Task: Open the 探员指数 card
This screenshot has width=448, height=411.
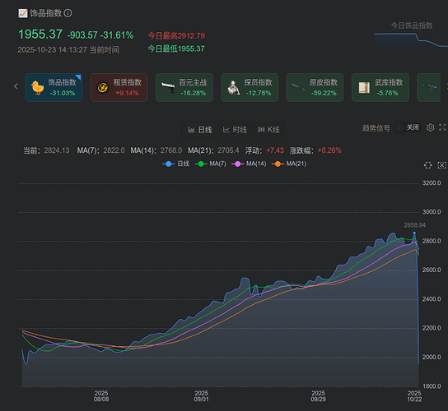Action: pos(250,88)
